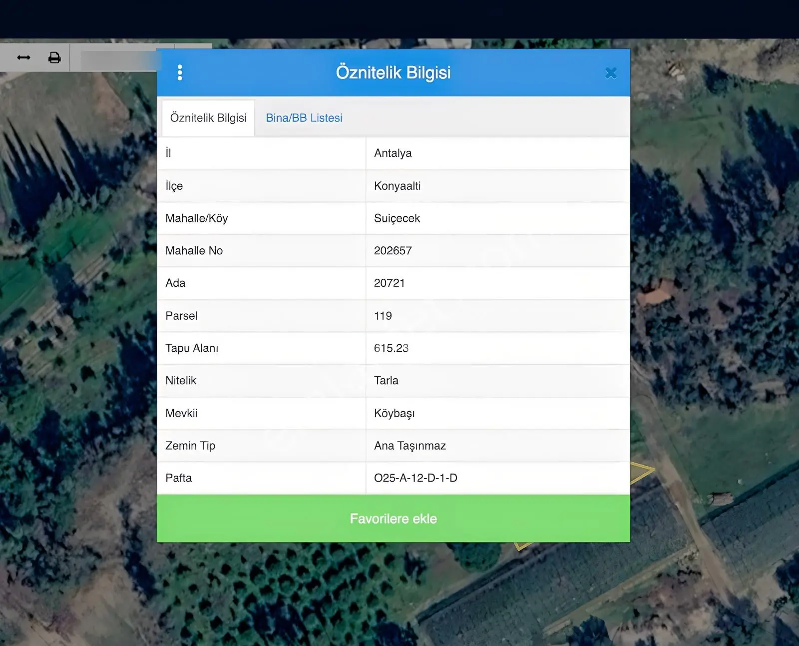Switch to the Öznitelik Bilgisi tab
The height and width of the screenshot is (646, 799).
pos(208,118)
